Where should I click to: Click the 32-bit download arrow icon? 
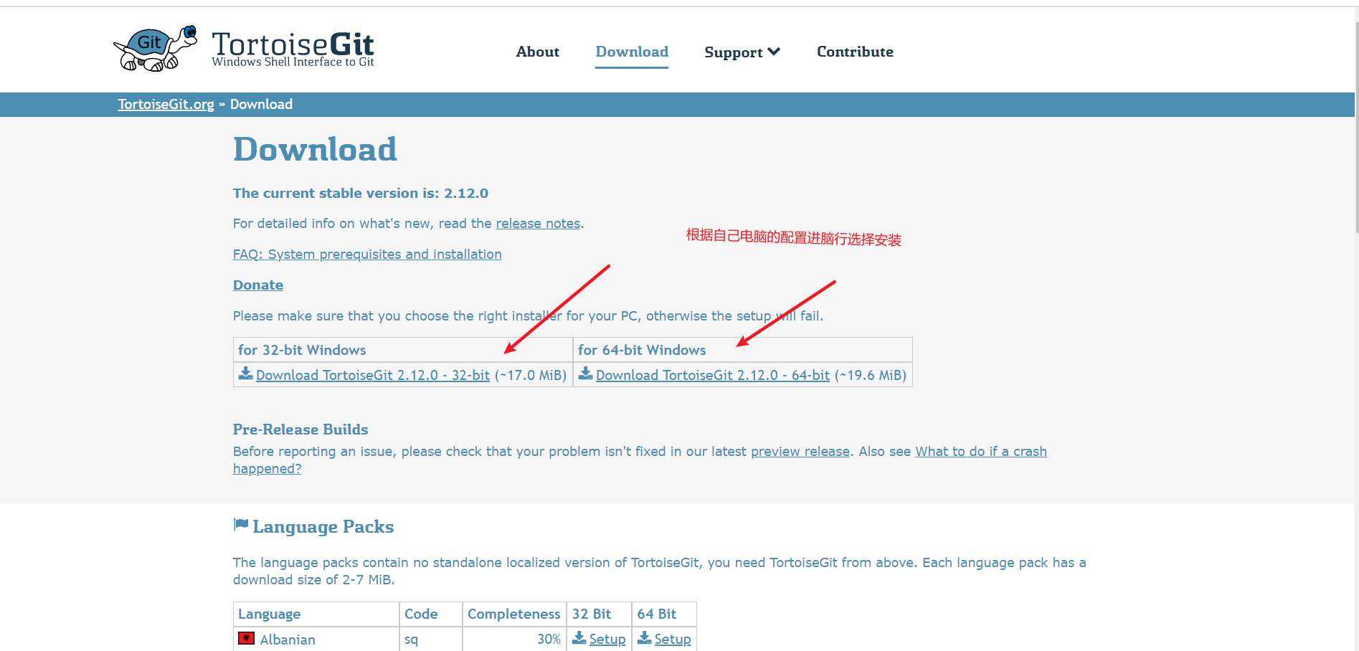tap(246, 374)
